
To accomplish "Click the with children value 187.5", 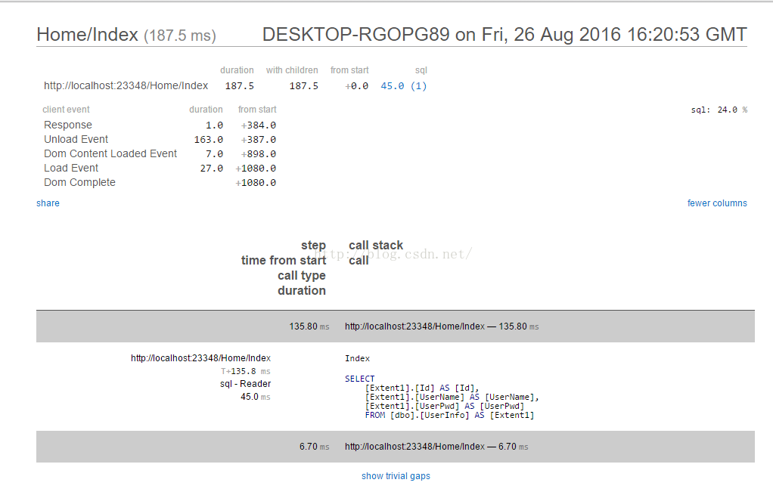I will (x=304, y=85).
